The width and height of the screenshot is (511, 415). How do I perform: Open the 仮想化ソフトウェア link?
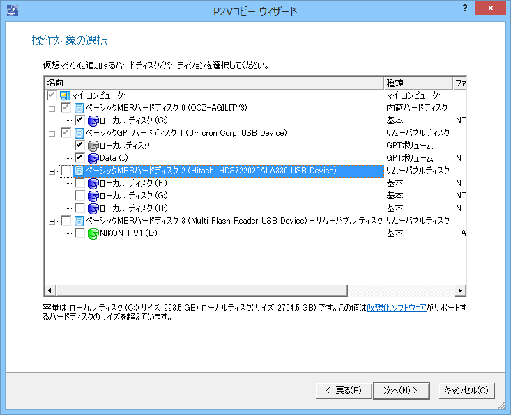pyautogui.click(x=396, y=308)
